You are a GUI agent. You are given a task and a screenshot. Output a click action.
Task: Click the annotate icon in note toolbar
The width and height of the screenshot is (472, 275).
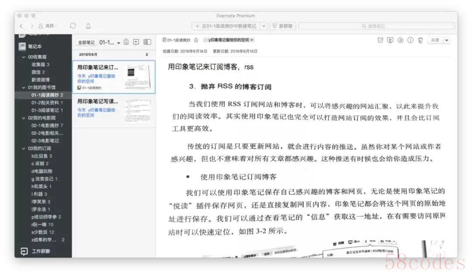click(400, 40)
